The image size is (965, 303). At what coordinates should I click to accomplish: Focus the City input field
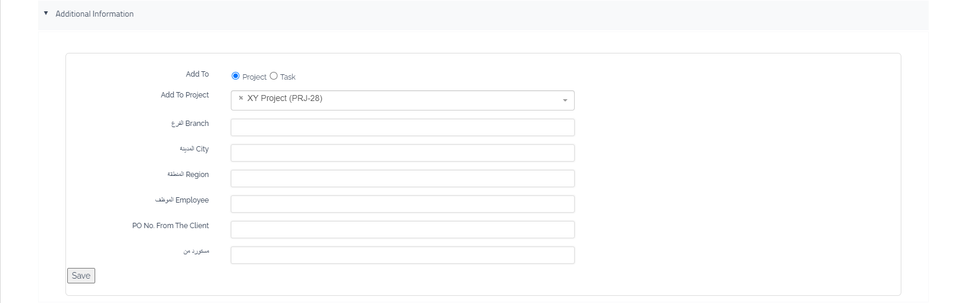402,153
